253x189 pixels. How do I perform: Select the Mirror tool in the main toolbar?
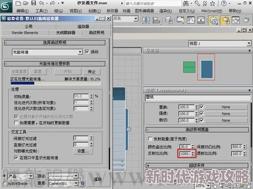coord(146,20)
